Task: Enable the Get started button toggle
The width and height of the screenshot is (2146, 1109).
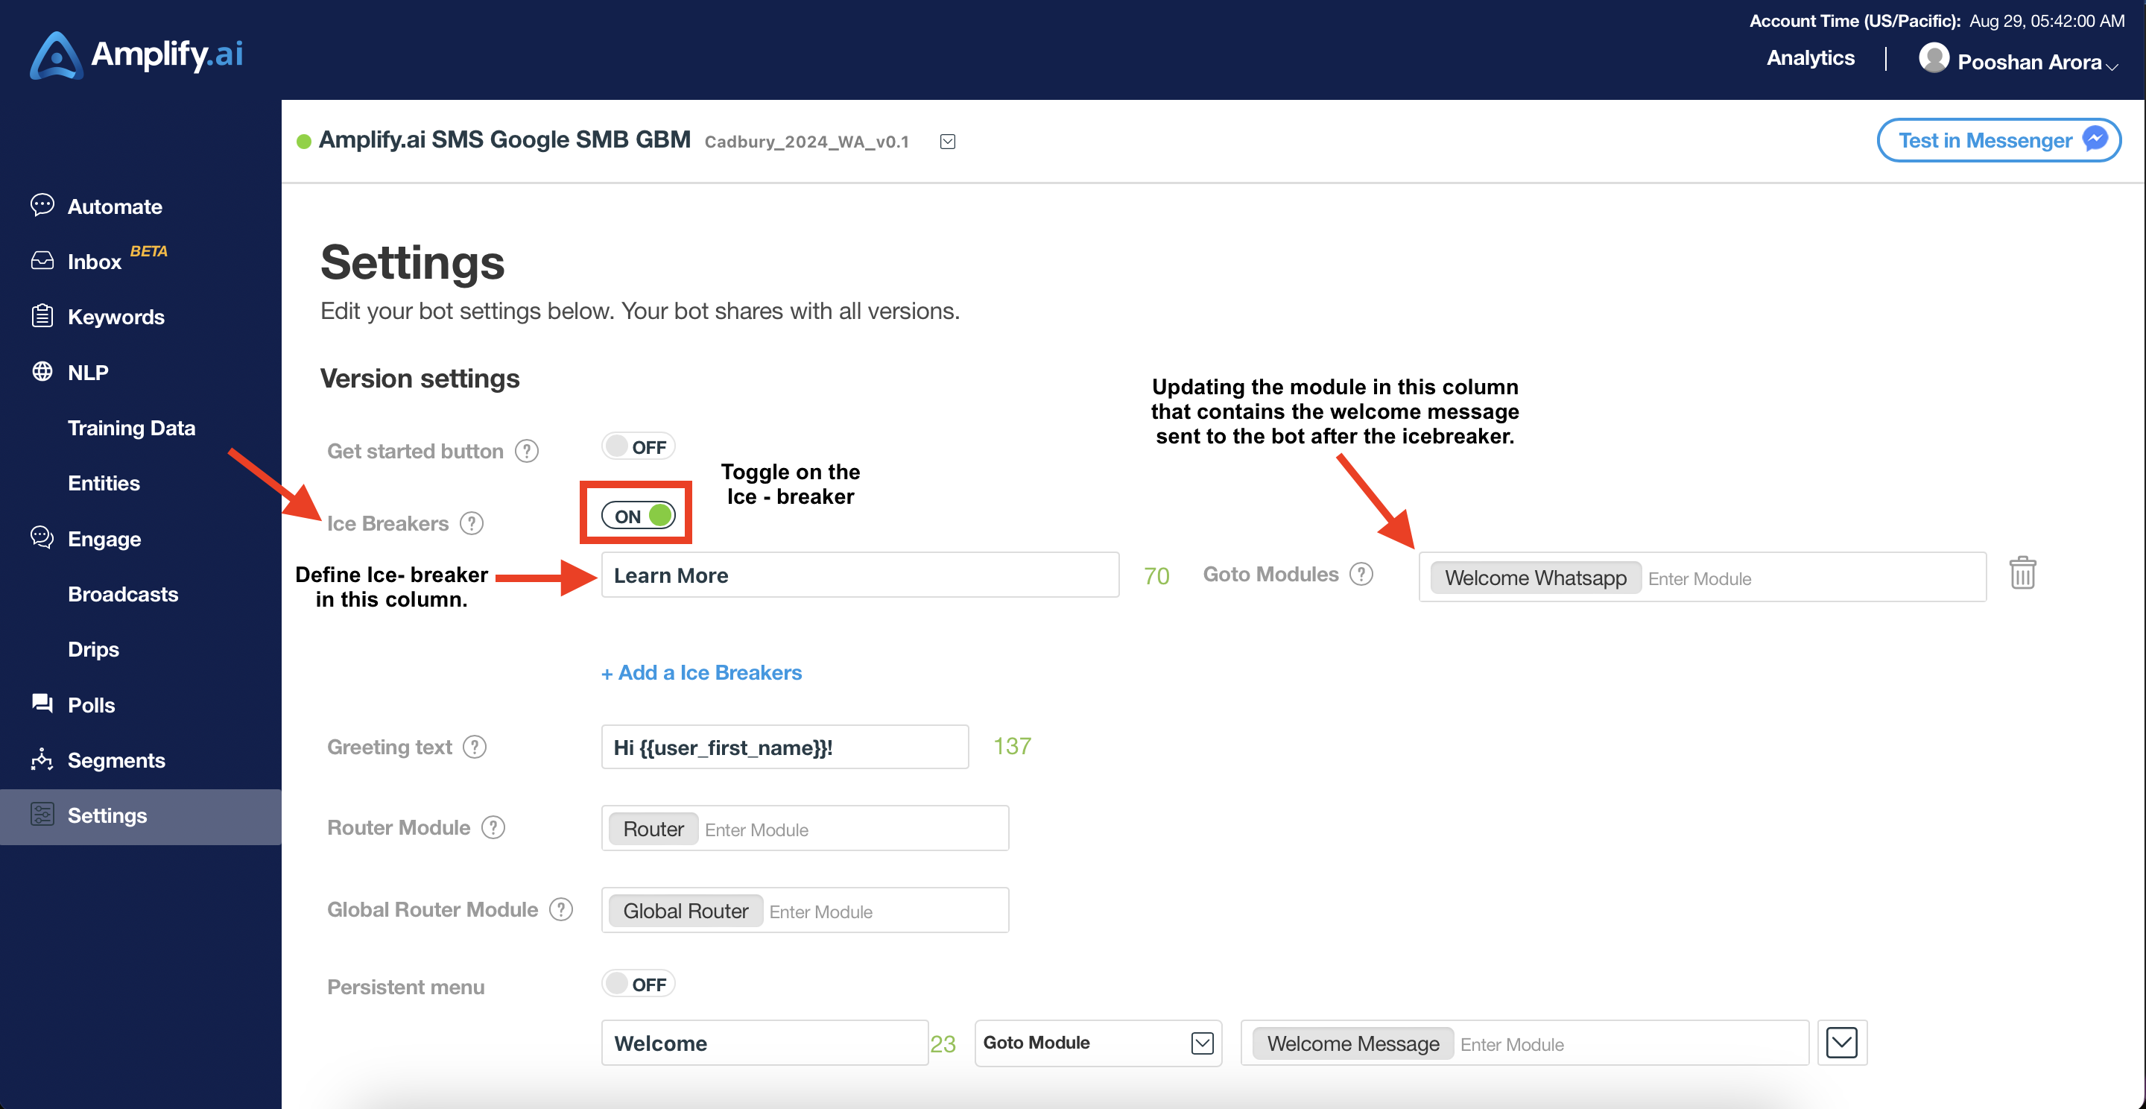Action: click(638, 446)
